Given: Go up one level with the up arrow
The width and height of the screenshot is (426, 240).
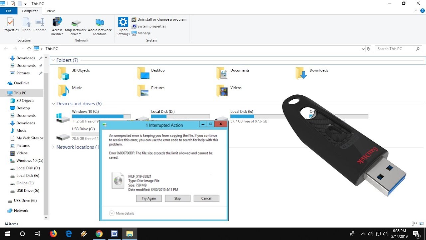Looking at the screenshot, I should [x=29, y=49].
